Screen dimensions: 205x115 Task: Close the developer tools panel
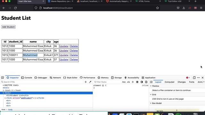(202, 78)
